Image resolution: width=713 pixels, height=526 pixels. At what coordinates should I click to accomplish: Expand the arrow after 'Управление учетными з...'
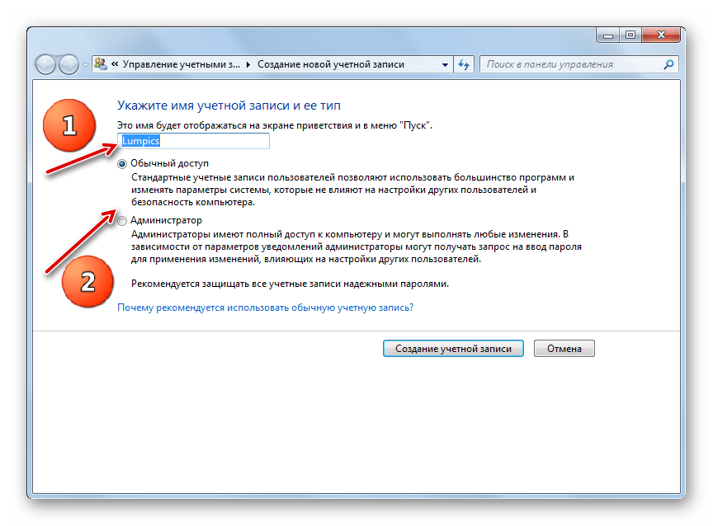coord(248,64)
